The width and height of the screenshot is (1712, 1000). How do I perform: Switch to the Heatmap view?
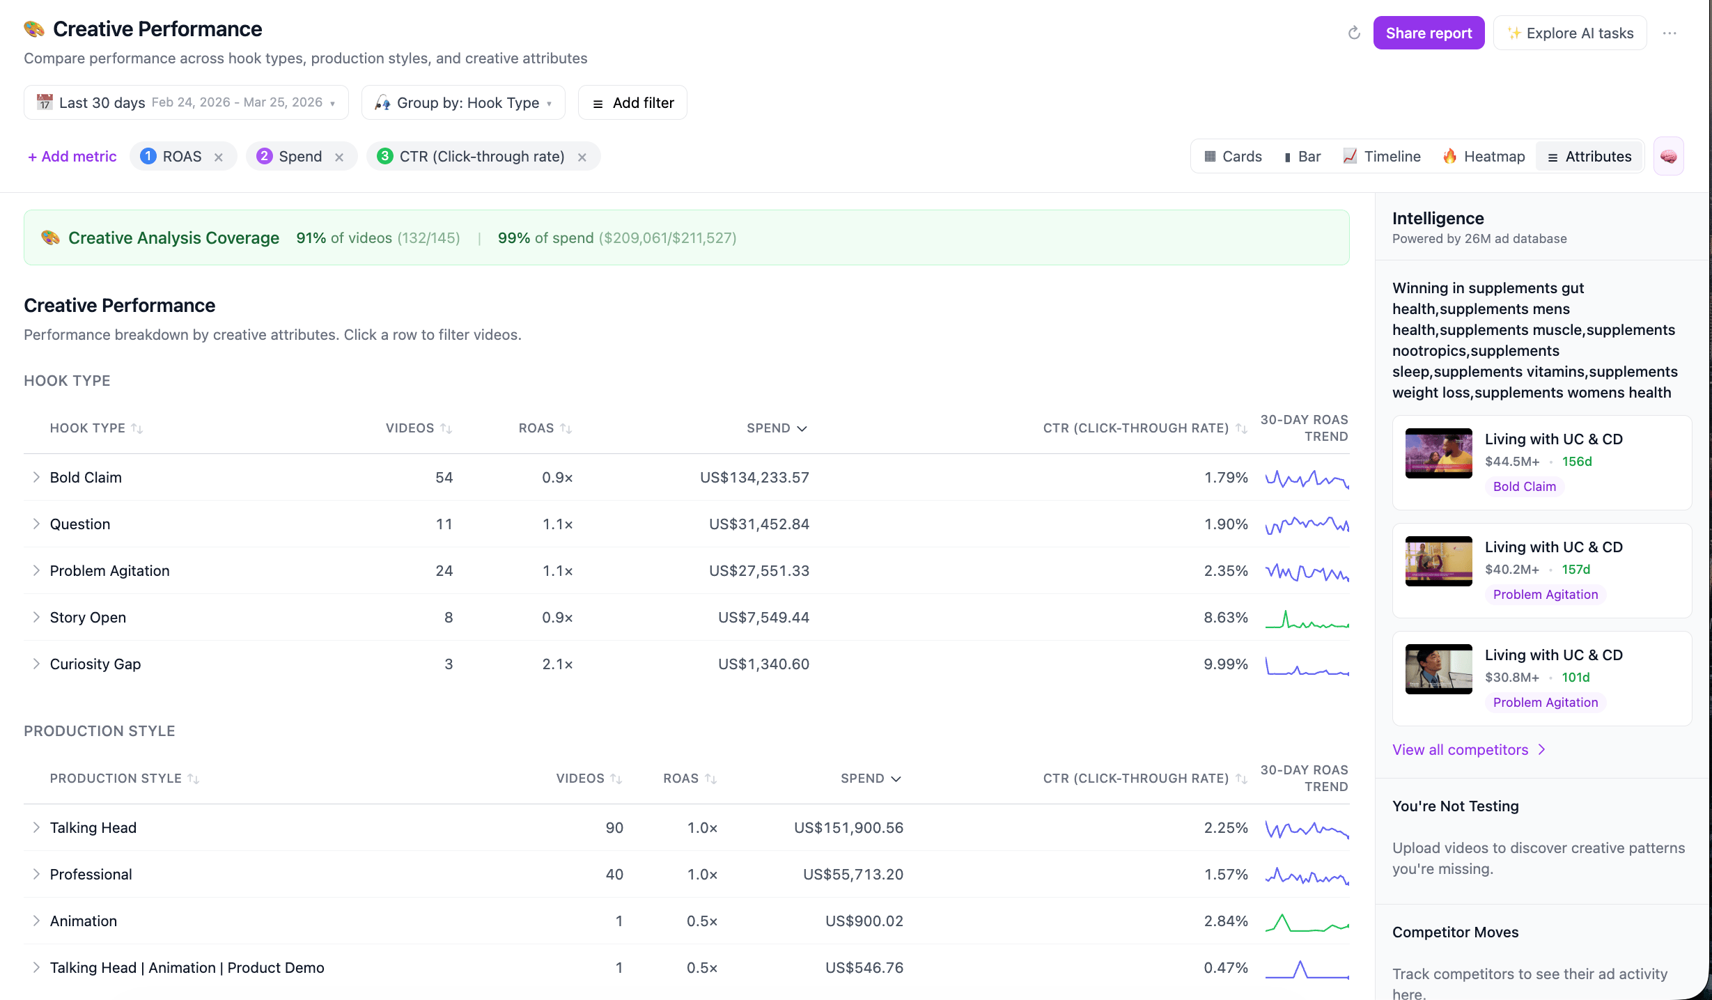tap(1484, 156)
